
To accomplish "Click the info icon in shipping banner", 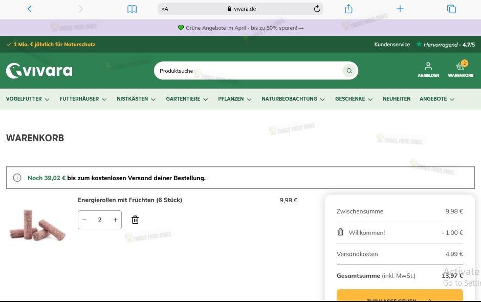I will click(17, 178).
